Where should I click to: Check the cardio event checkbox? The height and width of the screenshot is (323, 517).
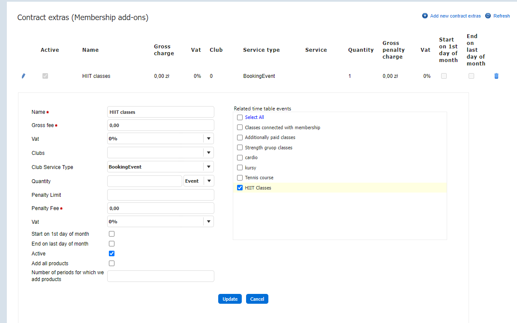click(240, 157)
